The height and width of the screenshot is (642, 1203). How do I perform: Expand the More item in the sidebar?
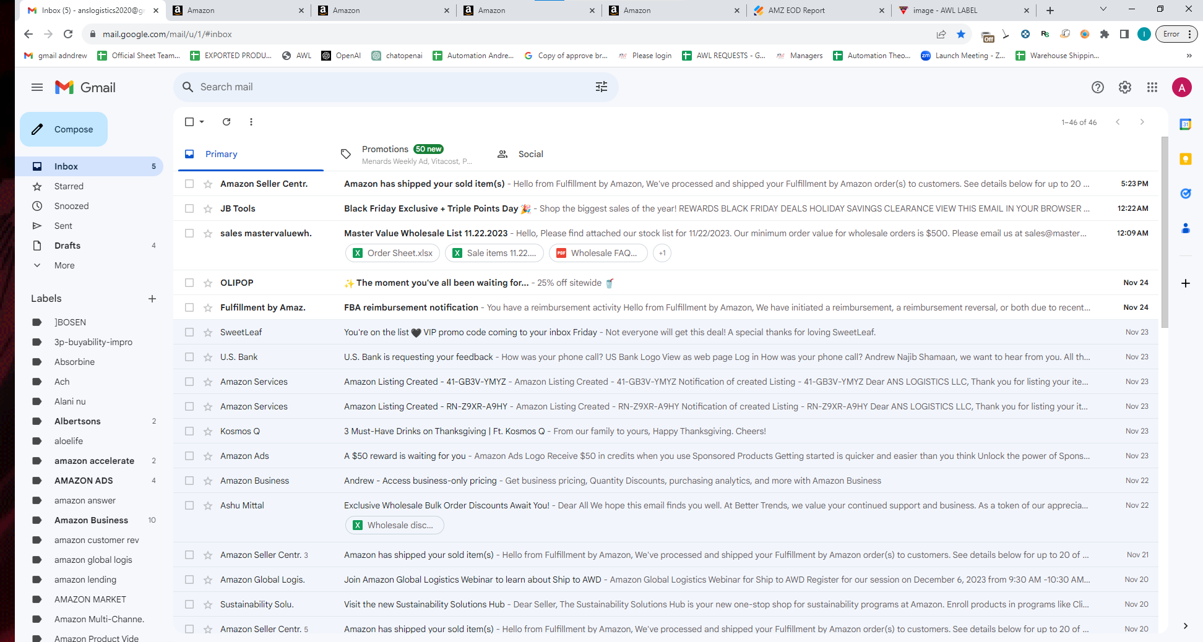[x=64, y=265]
